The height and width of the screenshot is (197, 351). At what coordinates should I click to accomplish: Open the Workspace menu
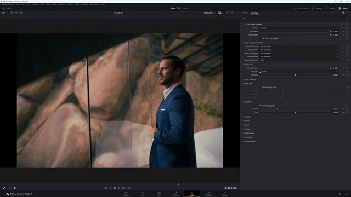pos(94,4)
